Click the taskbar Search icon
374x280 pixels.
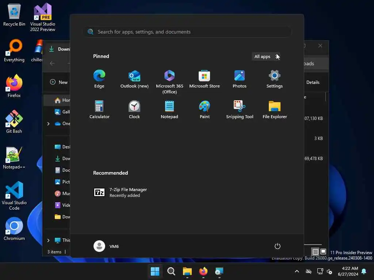tap(171, 271)
